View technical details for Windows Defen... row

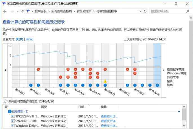(x=109, y=126)
